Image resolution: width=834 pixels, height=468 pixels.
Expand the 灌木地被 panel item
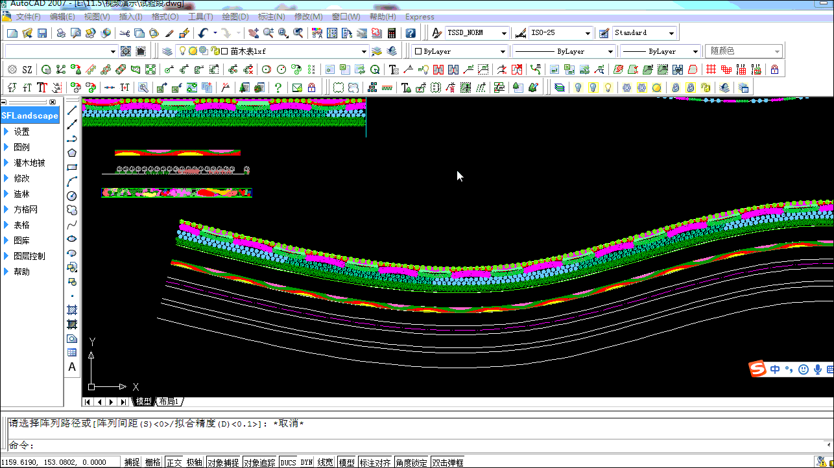click(x=29, y=163)
